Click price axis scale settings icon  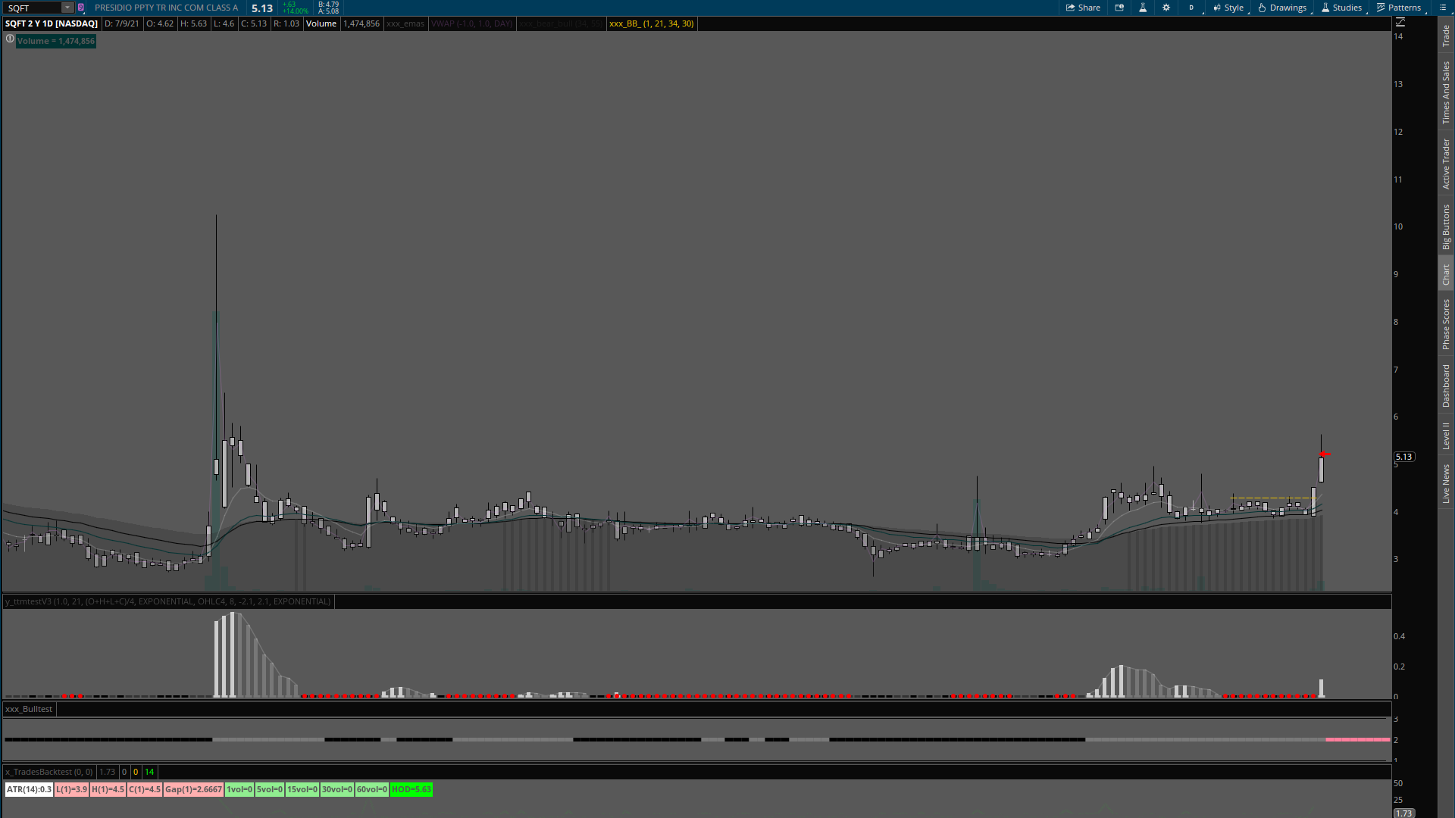pos(1400,23)
